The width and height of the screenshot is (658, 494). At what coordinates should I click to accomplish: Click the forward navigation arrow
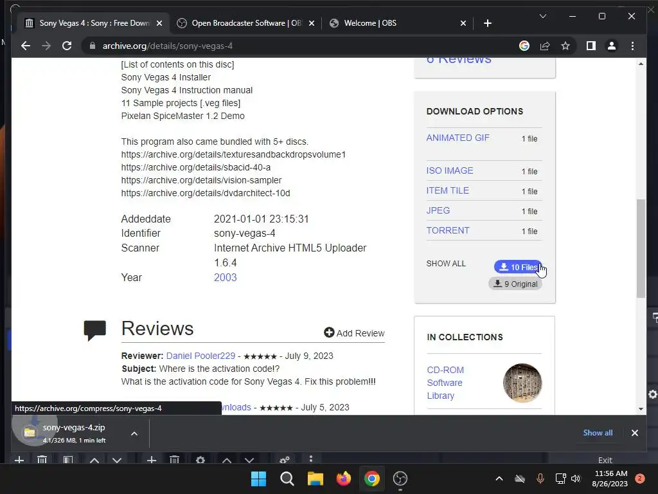tap(46, 46)
